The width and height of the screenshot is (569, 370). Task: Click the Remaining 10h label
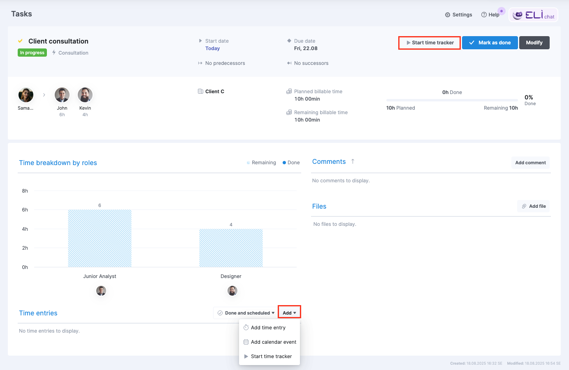501,108
